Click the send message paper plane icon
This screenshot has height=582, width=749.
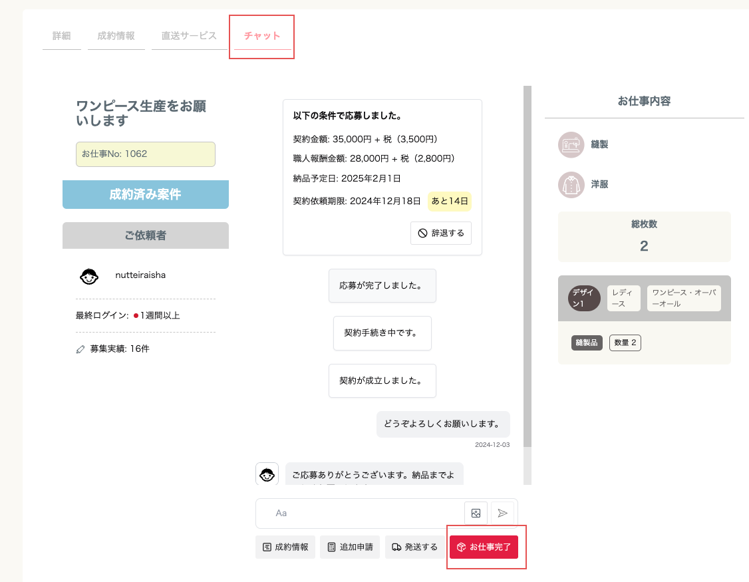click(502, 513)
